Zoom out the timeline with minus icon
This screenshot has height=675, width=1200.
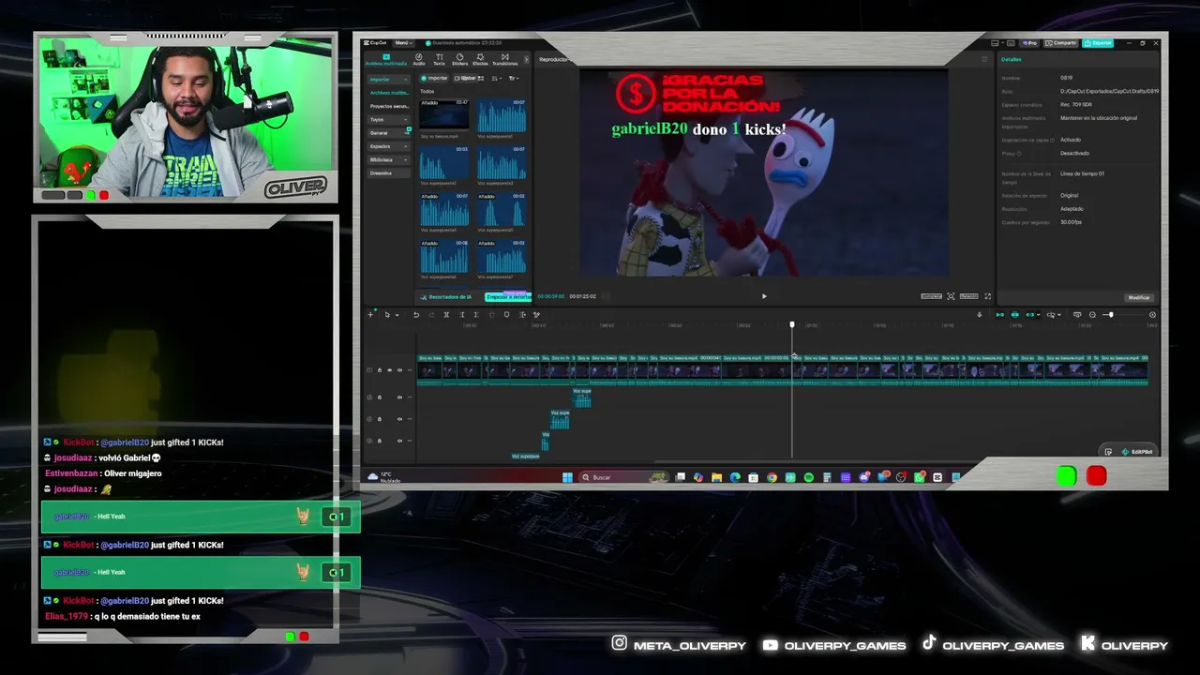[1092, 315]
